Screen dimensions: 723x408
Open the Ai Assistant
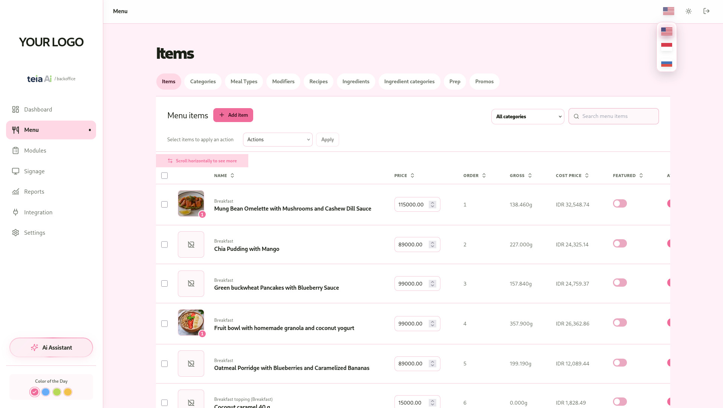click(51, 347)
